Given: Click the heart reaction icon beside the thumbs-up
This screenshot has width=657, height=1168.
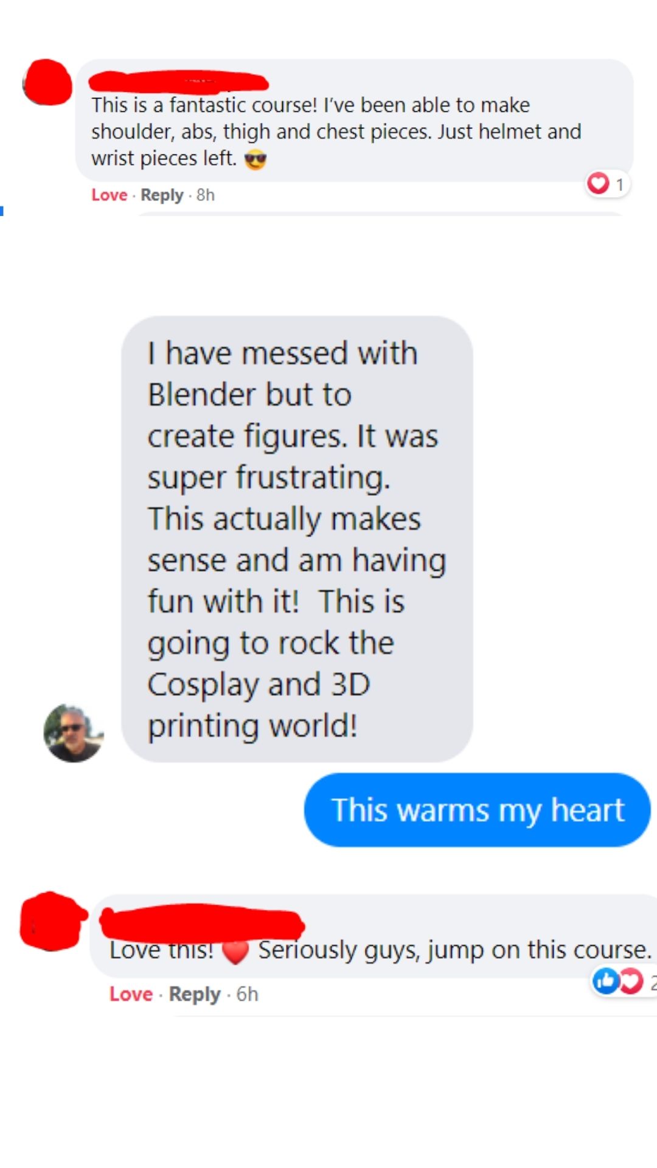Looking at the screenshot, I should tap(631, 981).
